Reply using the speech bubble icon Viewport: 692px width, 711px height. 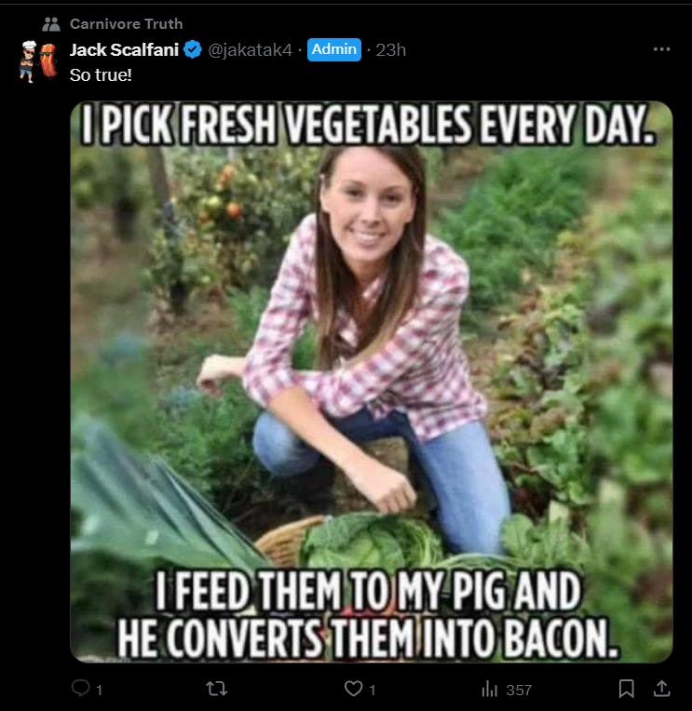pos(81,689)
